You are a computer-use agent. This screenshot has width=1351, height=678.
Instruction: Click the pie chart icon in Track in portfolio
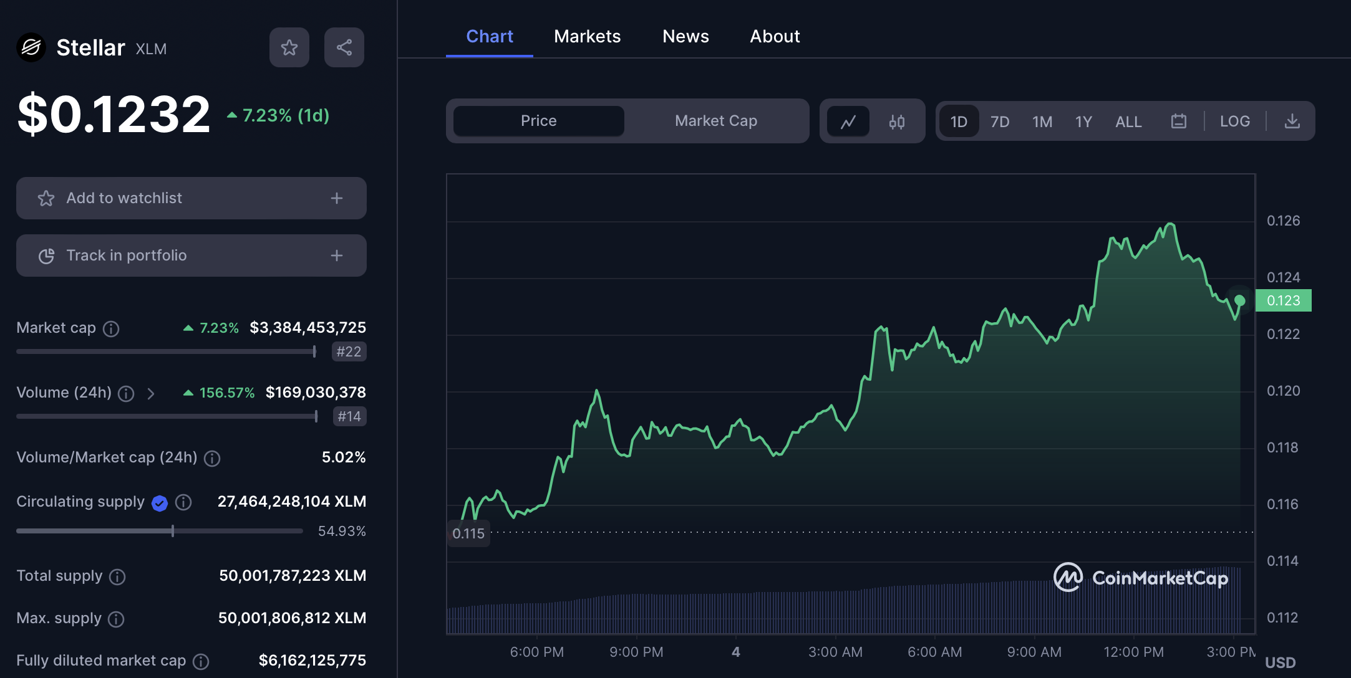(46, 255)
